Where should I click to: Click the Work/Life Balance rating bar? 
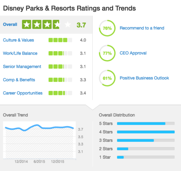[x=60, y=53]
